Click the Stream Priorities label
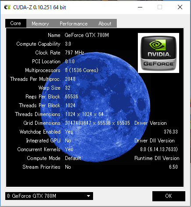This screenshot has height=207, width=191. pos(41,167)
